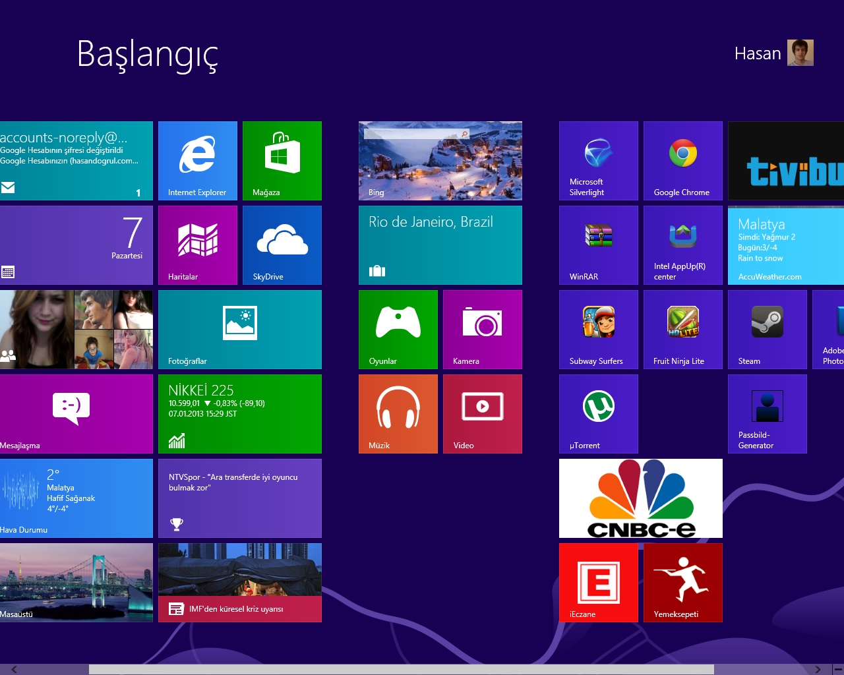Screen dimensions: 844x675
Task: Click the scrollbar left arrow
Action: coord(14,669)
